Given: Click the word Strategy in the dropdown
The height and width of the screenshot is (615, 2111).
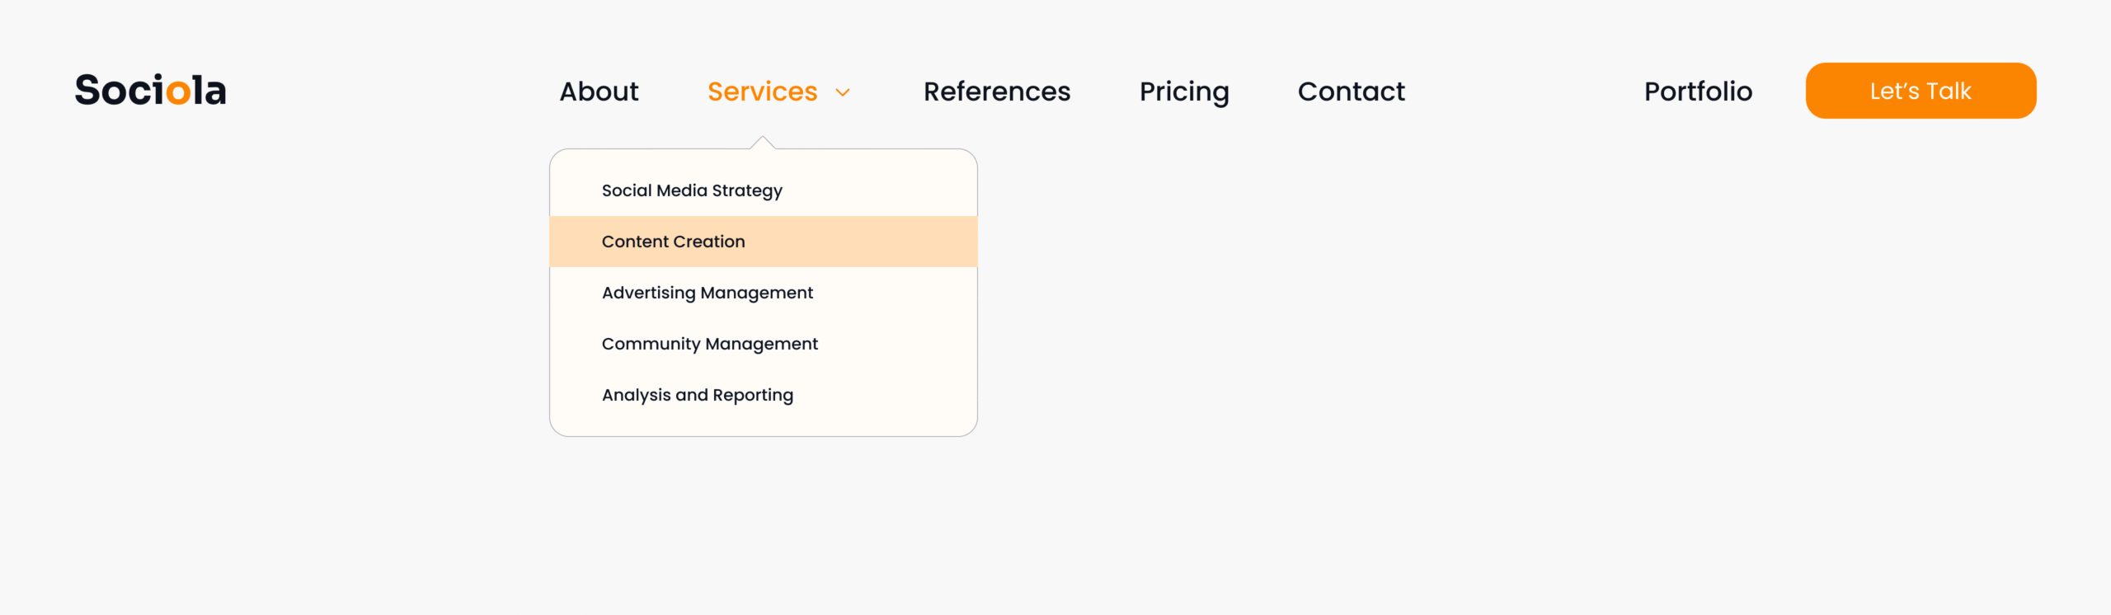Looking at the screenshot, I should tap(746, 190).
